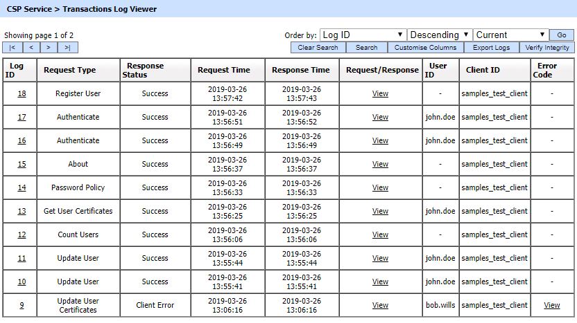The image size is (577, 323).
Task: View request/response for Count Users row
Action: (380, 235)
